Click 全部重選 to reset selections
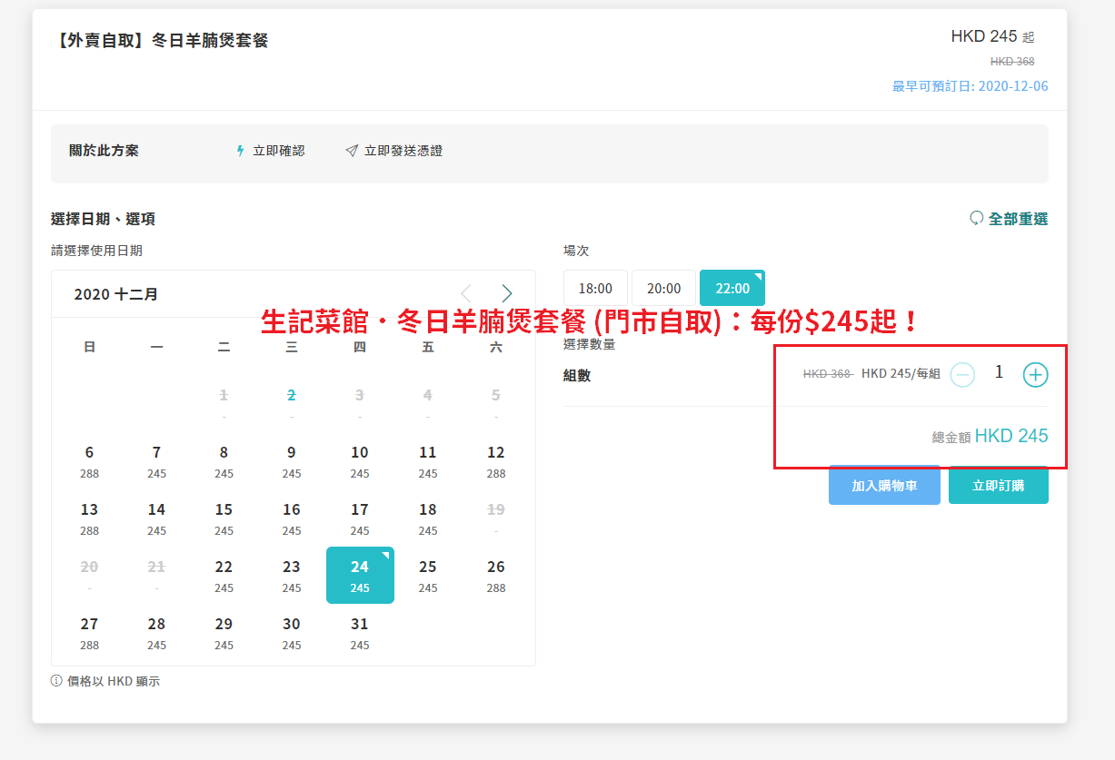Screen dimensions: 1115x760 1018,219
